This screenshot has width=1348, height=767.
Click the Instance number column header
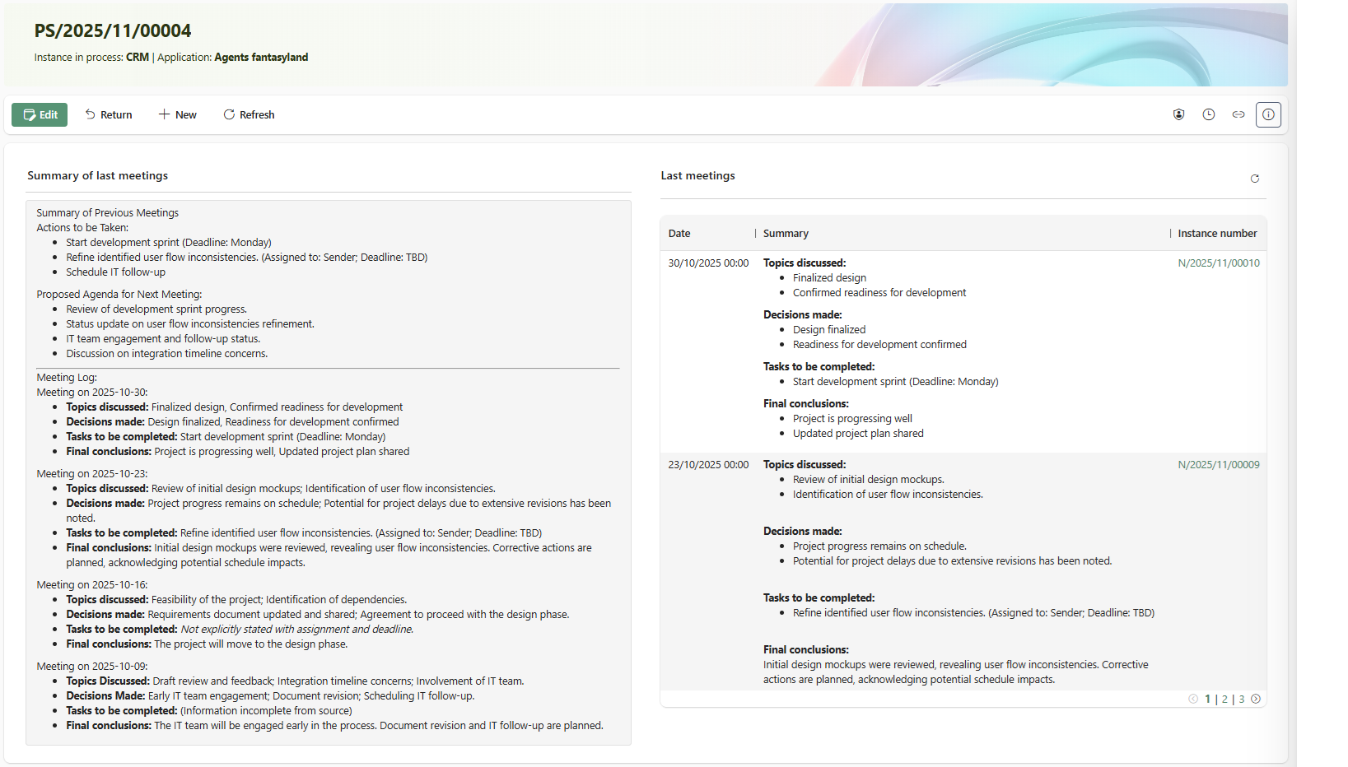coord(1216,234)
